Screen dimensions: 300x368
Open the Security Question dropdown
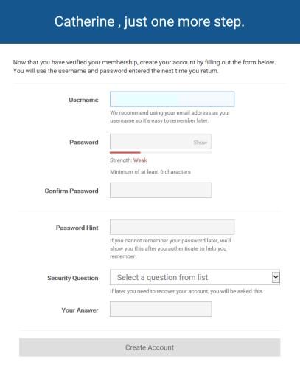click(195, 277)
